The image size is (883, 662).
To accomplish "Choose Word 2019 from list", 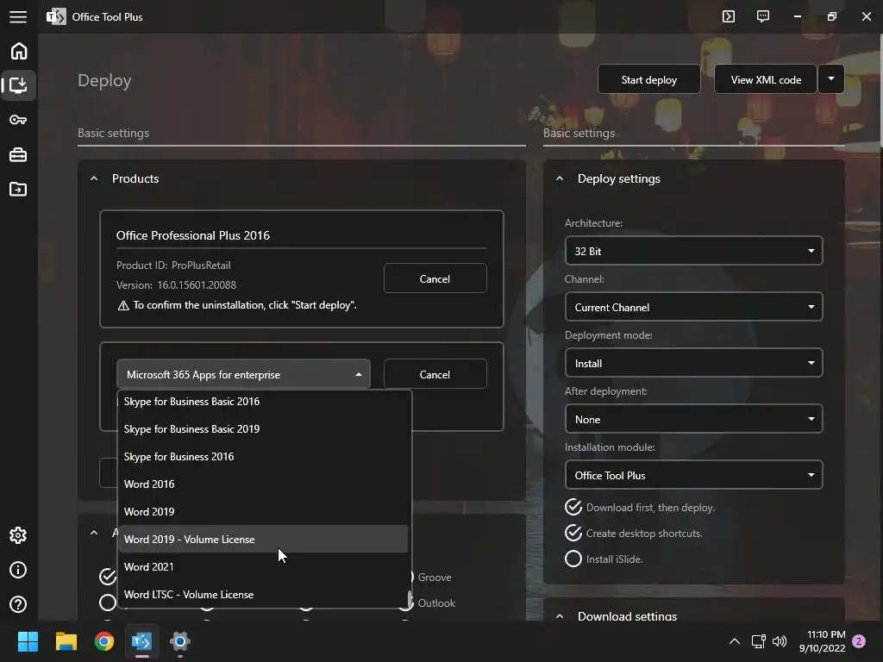I will (262, 512).
